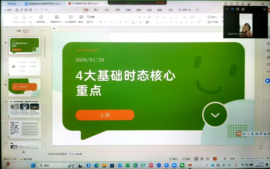Image resolution: width=270 pixels, height=169 pixels.
Task: Open the shapes (形状) dropdown
Action: 212,17
